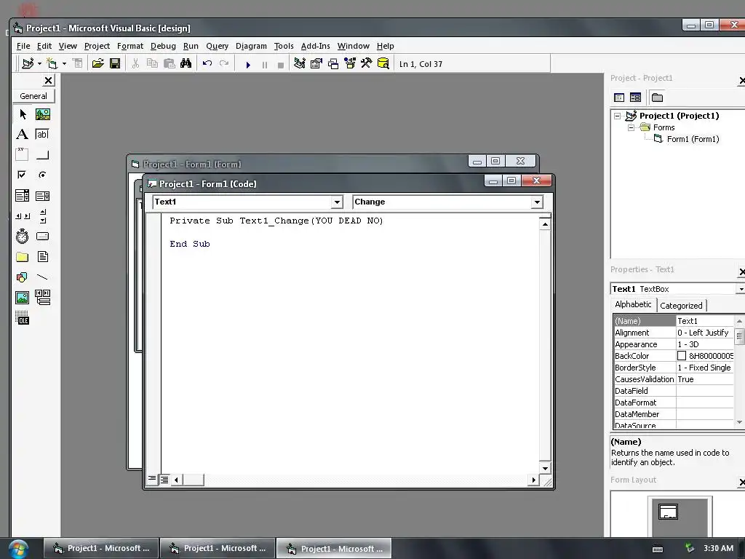Open Form Layout Window from toolbar
Viewport: 745px width, 559px height.
click(333, 63)
